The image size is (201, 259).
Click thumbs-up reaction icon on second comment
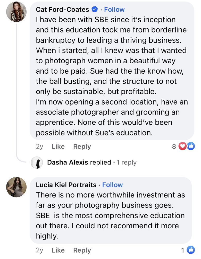click(x=191, y=250)
